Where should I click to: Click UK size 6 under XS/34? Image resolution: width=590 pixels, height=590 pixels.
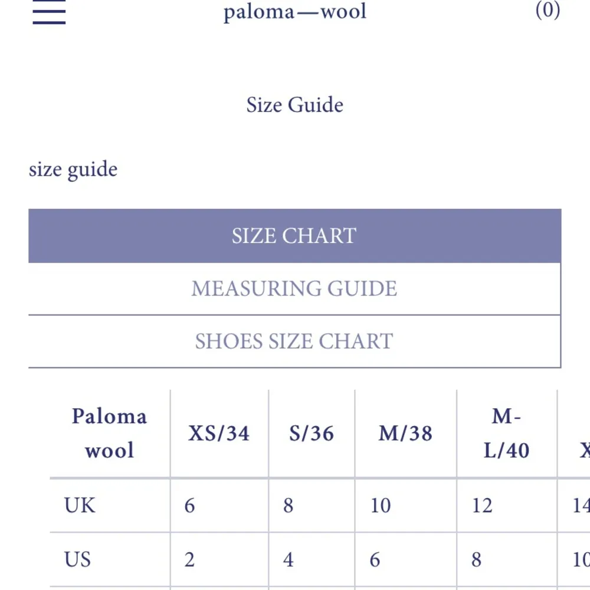[x=189, y=506]
